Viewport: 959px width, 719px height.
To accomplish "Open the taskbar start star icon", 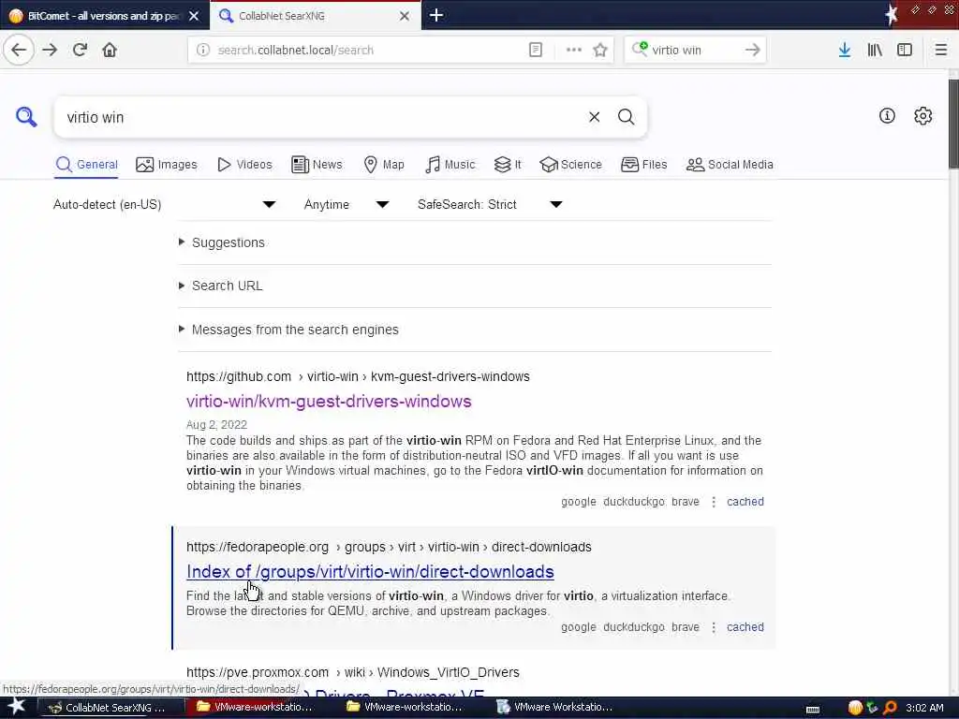I will [17, 707].
